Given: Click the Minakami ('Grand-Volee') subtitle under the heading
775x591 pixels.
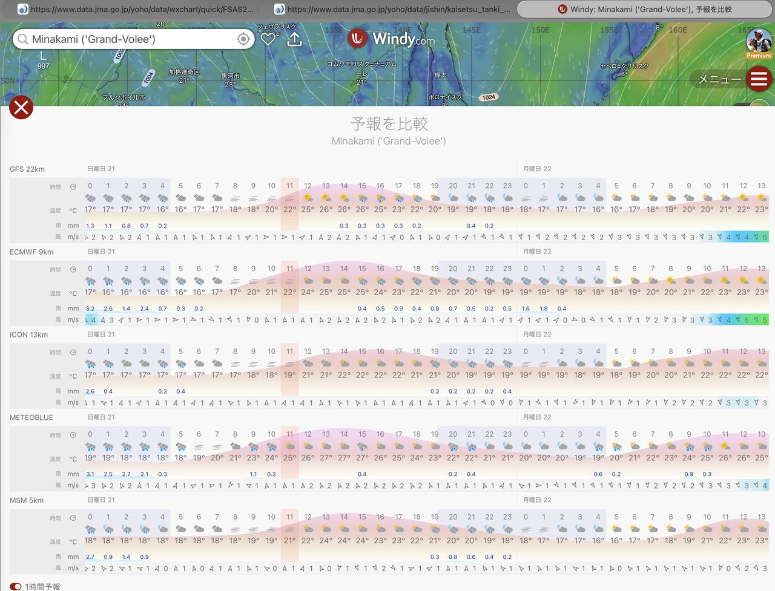Looking at the screenshot, I should click(x=389, y=141).
